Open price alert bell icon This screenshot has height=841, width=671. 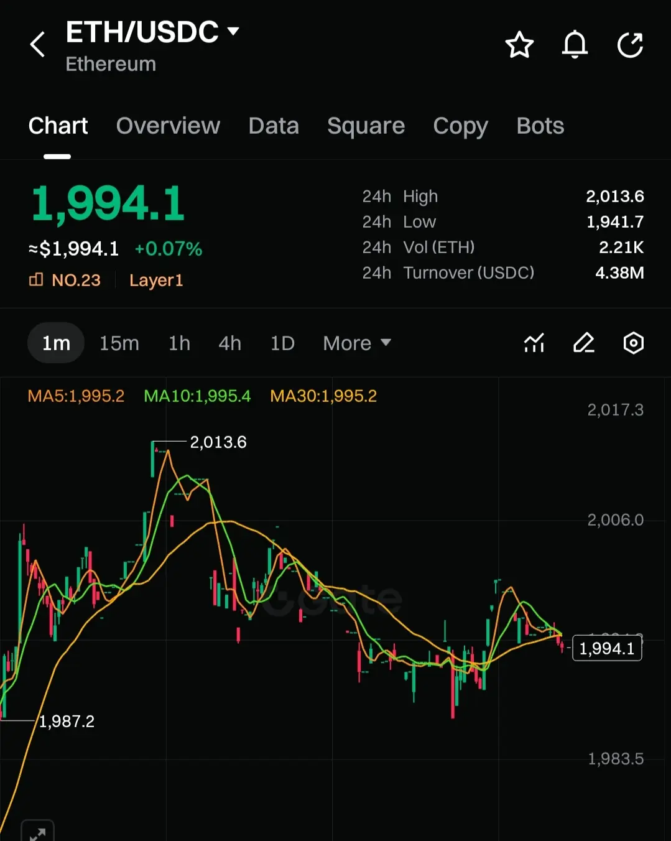(x=575, y=45)
